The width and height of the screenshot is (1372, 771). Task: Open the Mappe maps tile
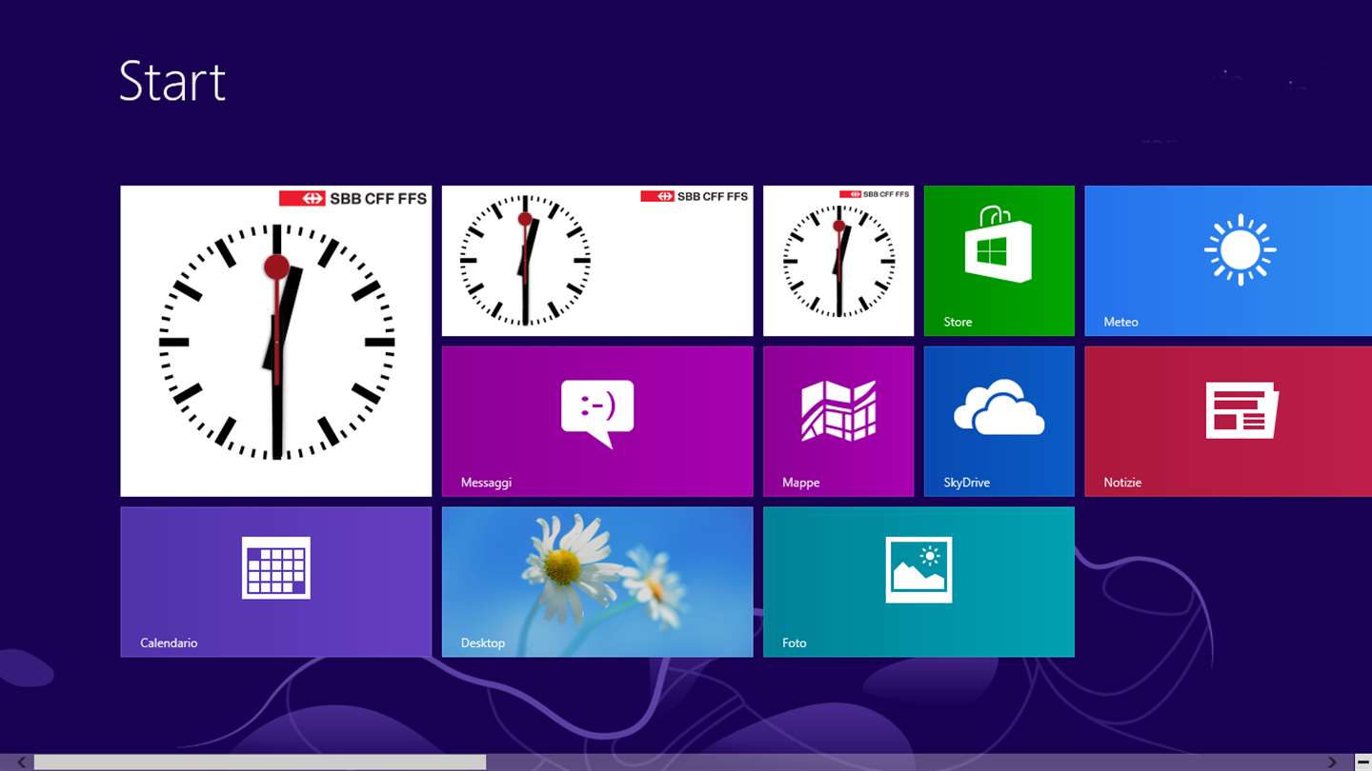pos(838,422)
